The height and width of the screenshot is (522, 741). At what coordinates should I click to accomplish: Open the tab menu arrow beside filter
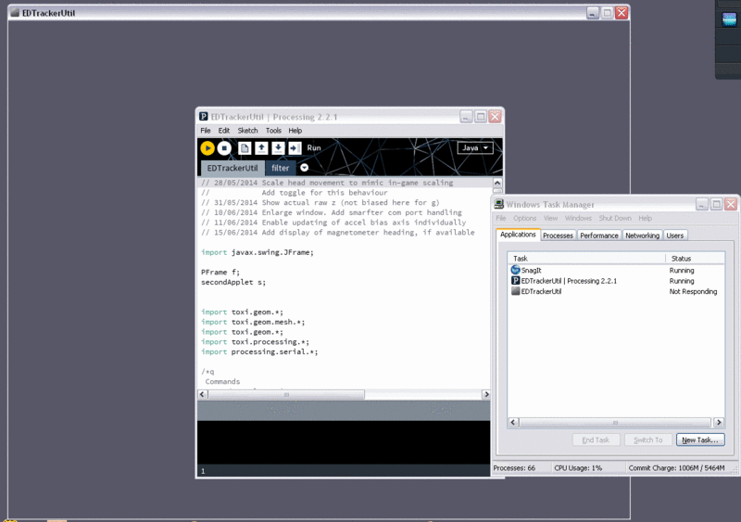[305, 168]
